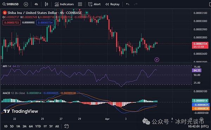Show All time range
The width and height of the screenshot is (211, 130).
pos(57,126)
